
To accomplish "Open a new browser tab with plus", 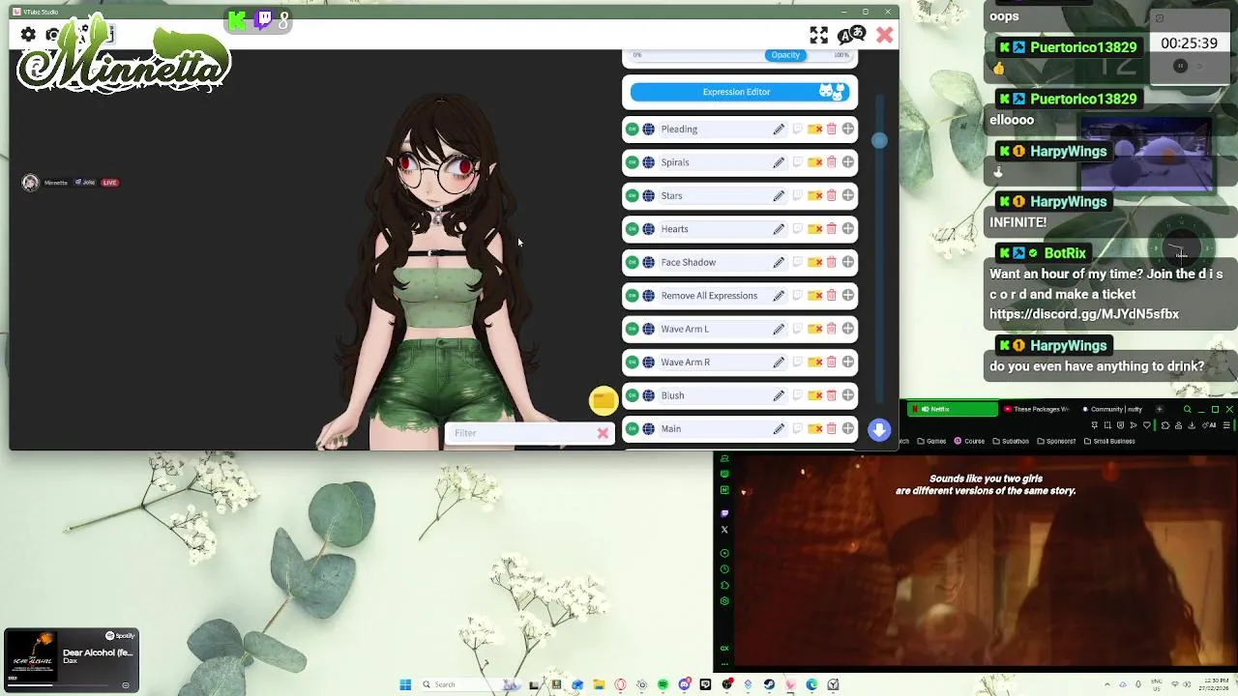I will 1159,409.
